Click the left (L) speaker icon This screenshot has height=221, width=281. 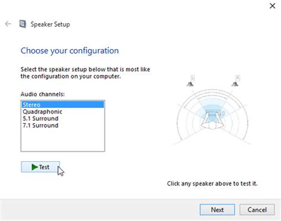(190, 84)
